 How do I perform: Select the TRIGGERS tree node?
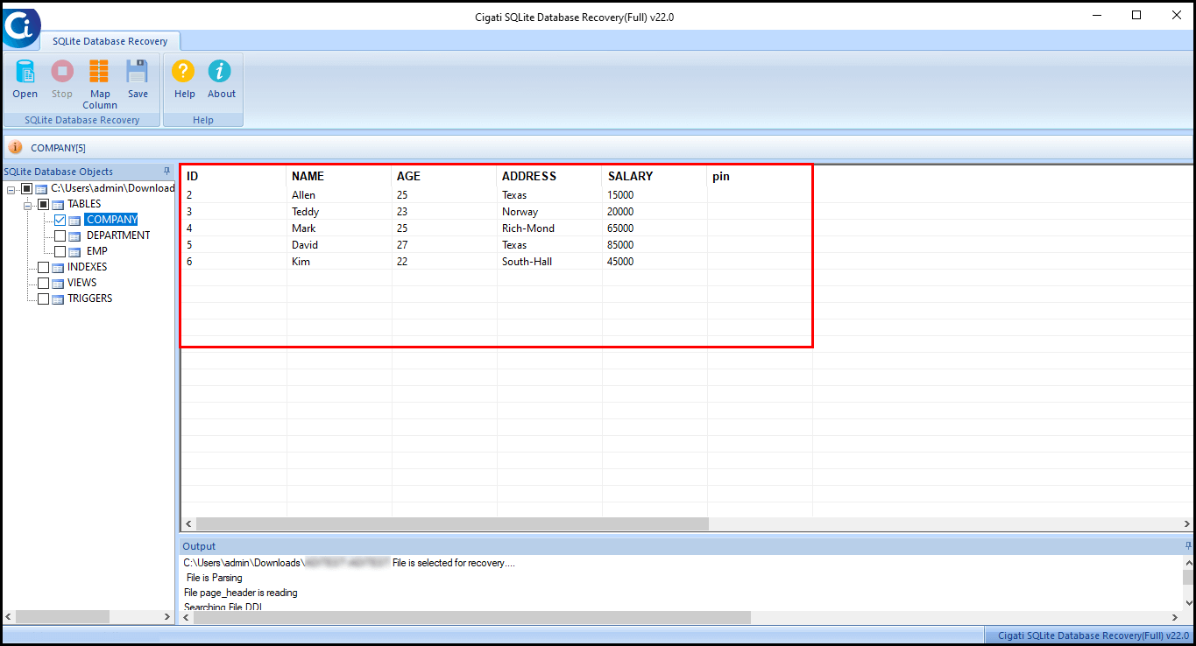click(90, 298)
